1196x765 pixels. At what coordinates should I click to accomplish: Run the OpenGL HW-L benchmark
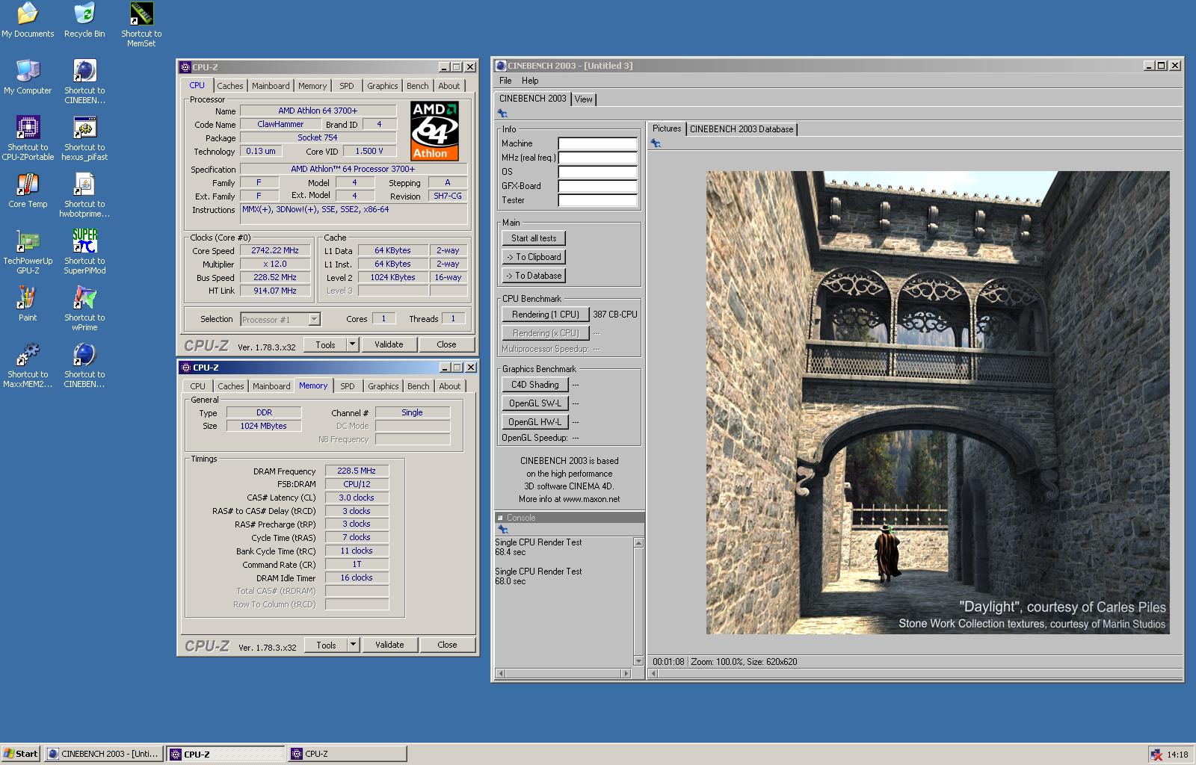[535, 422]
